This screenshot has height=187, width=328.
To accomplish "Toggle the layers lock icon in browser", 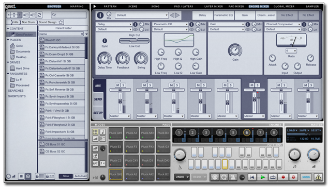I will (50, 176).
